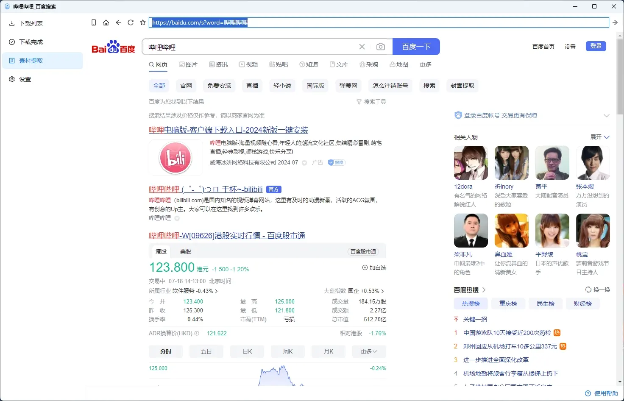Open 搜索工具 filter options
624x401 pixels.
[371, 102]
